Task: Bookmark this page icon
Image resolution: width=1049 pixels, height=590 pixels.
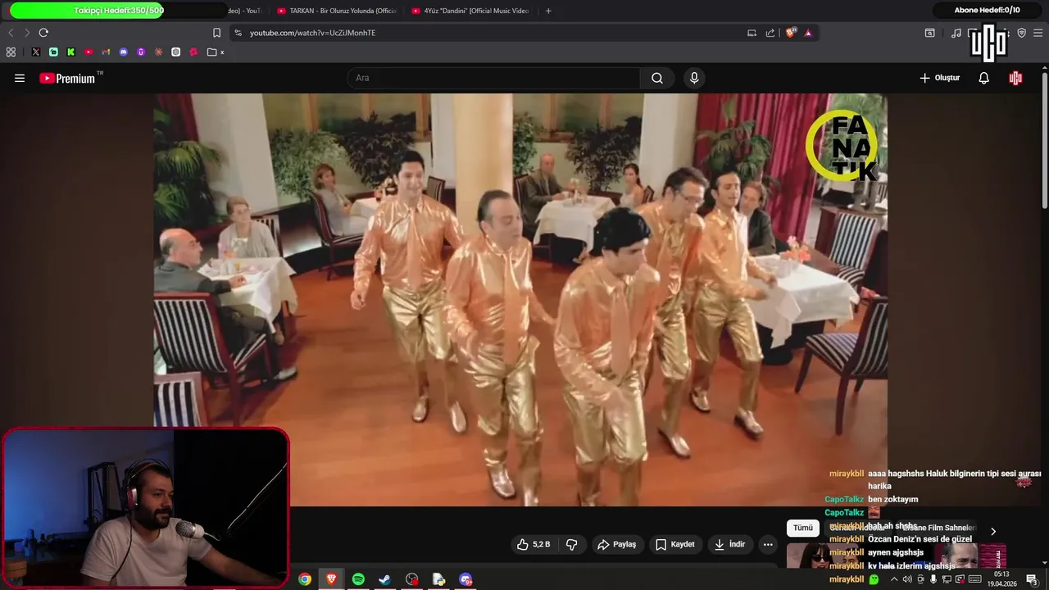Action: pos(216,33)
